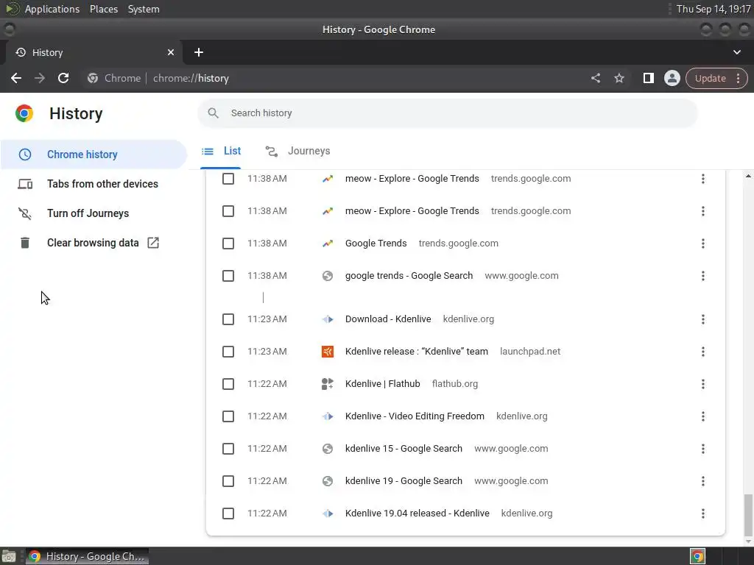Click Chrome icon in bottom-right panel

coord(697,556)
